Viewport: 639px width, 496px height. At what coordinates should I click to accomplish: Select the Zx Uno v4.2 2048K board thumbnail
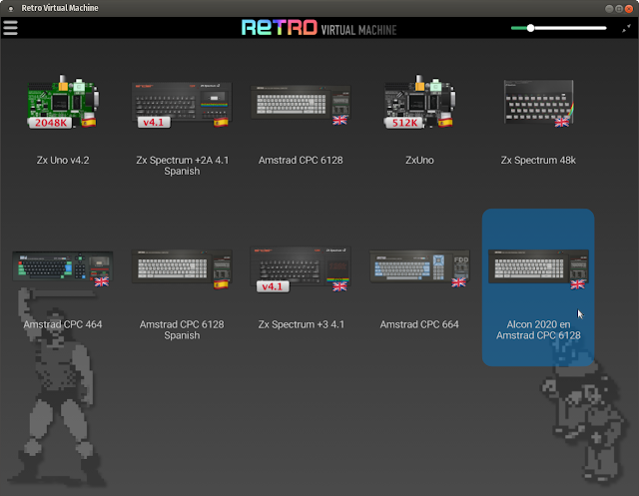pyautogui.click(x=63, y=102)
